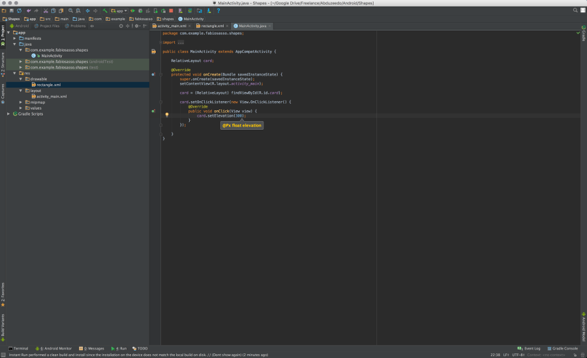Click the fabiosasso breadcrumb
Screen dimensions: 587x358
[141, 19]
